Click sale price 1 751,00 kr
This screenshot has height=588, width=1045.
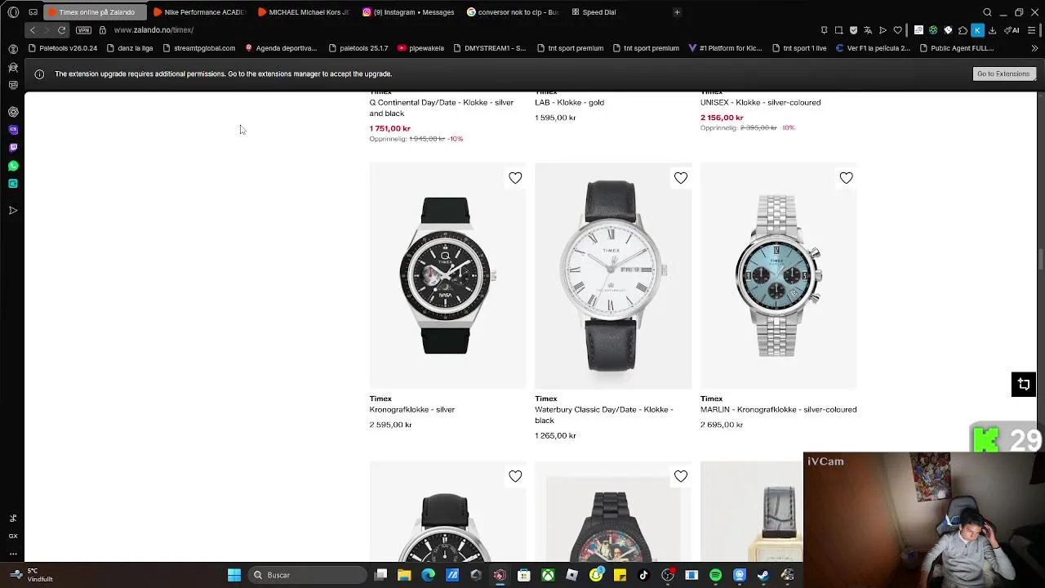(389, 128)
